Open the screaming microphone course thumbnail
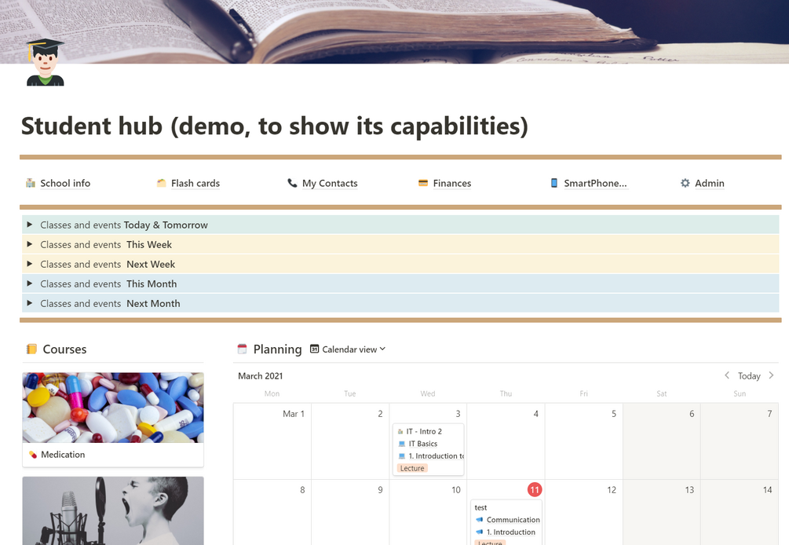 [113, 510]
